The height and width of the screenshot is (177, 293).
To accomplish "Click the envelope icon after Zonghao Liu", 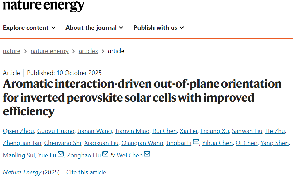I will coord(105,154).
